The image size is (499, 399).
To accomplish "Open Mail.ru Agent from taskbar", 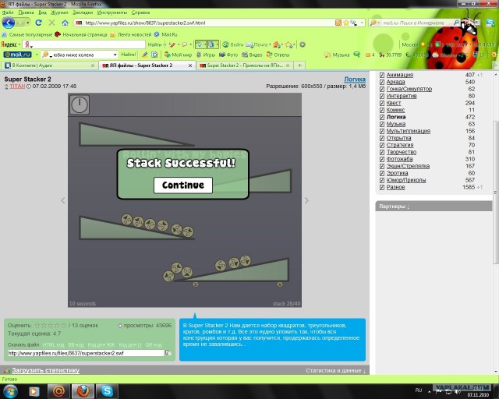I will [x=59, y=391].
